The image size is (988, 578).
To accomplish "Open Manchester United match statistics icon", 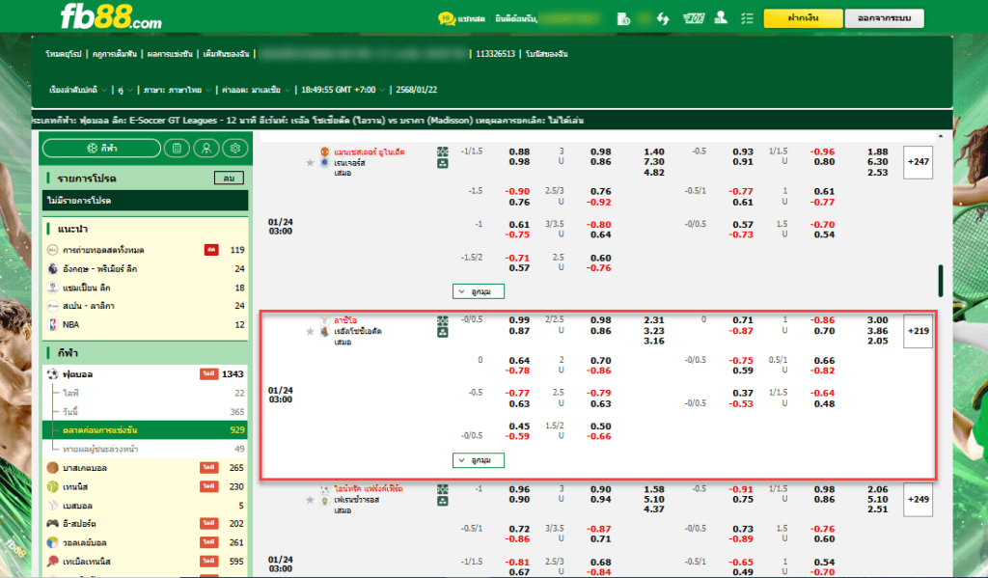I will [x=443, y=151].
